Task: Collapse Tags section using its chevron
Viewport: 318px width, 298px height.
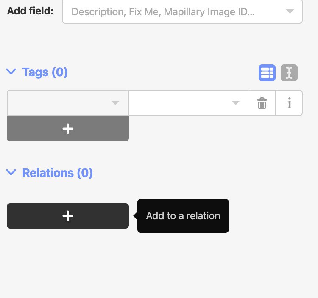Action: coord(11,72)
